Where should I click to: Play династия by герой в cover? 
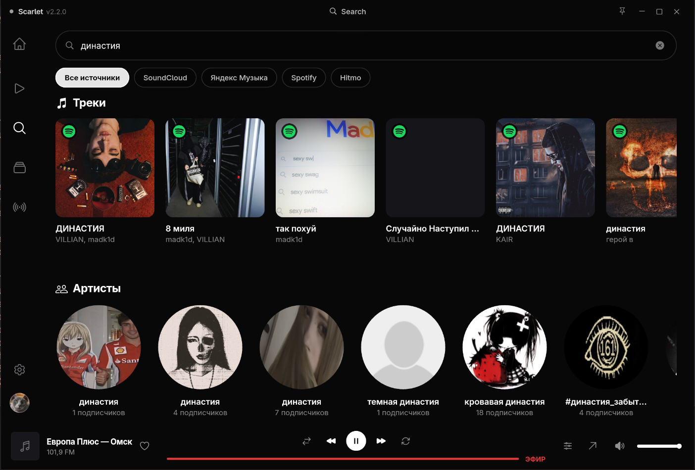coord(641,168)
